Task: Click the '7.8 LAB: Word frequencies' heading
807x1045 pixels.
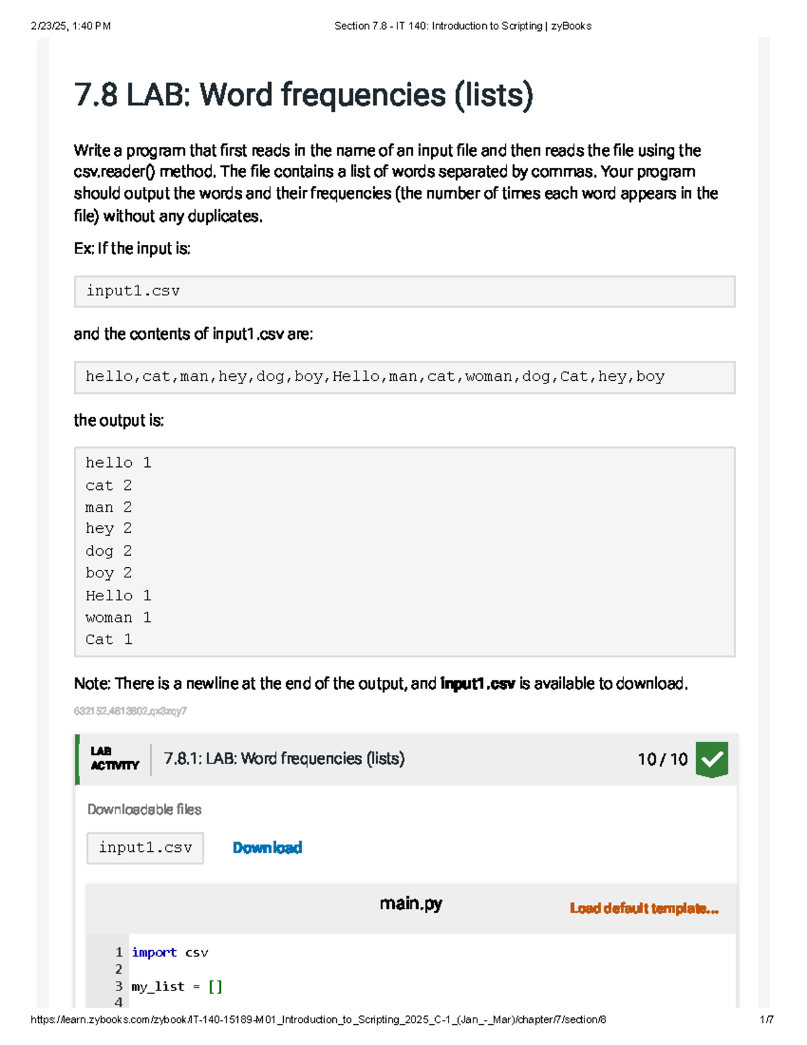Action: coord(303,95)
